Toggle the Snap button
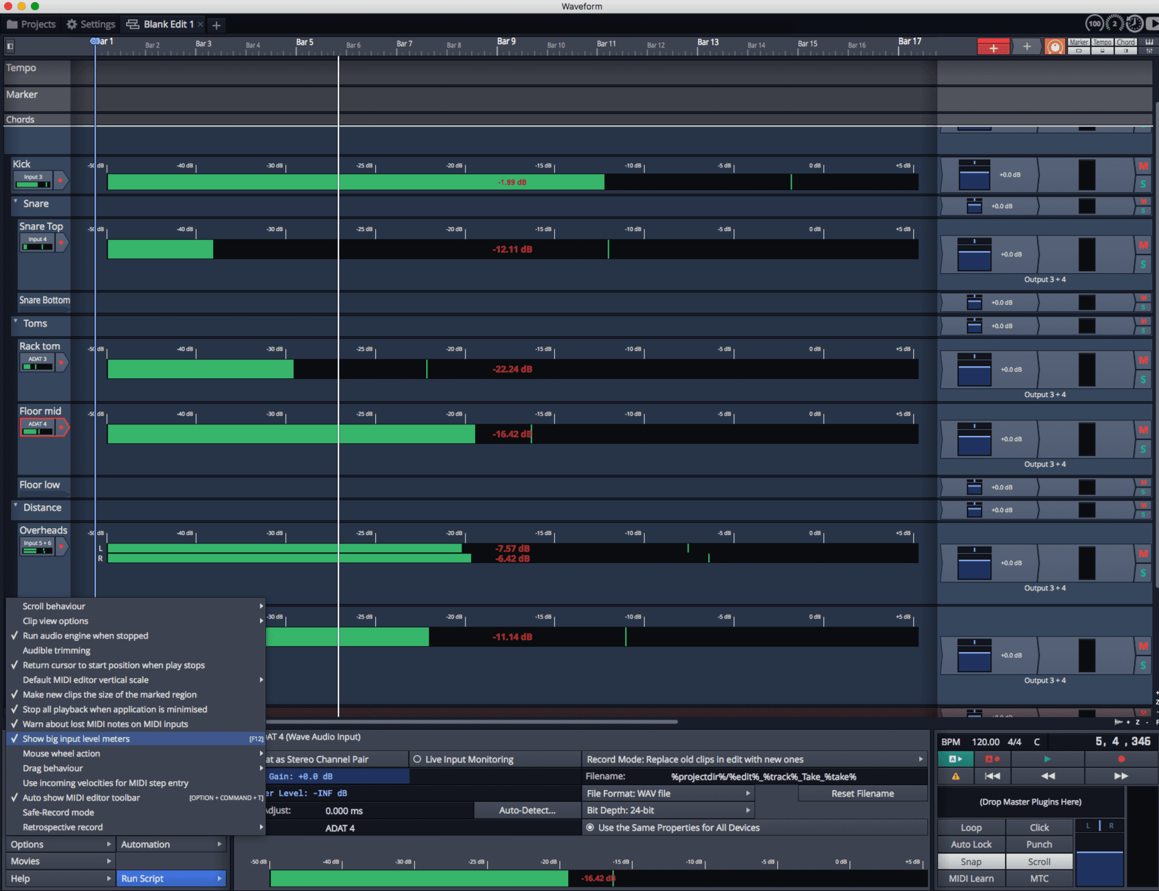The height and width of the screenshot is (891, 1159). 971,862
